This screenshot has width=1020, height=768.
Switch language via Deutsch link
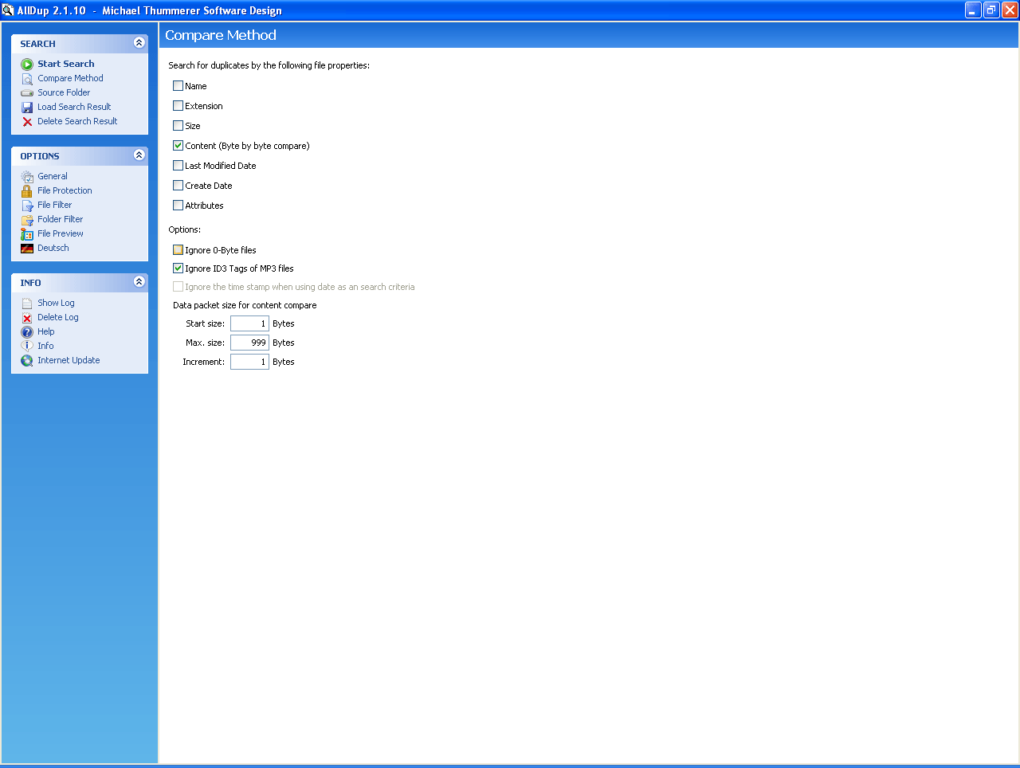point(53,248)
